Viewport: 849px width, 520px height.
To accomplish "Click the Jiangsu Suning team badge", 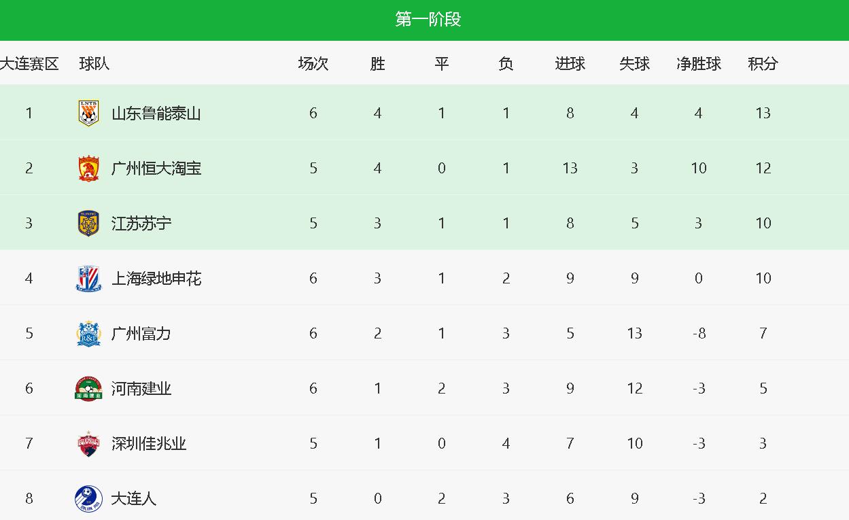I will [x=88, y=223].
